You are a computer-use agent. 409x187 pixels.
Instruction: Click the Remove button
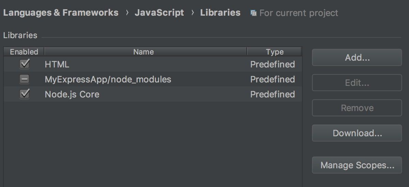357,108
